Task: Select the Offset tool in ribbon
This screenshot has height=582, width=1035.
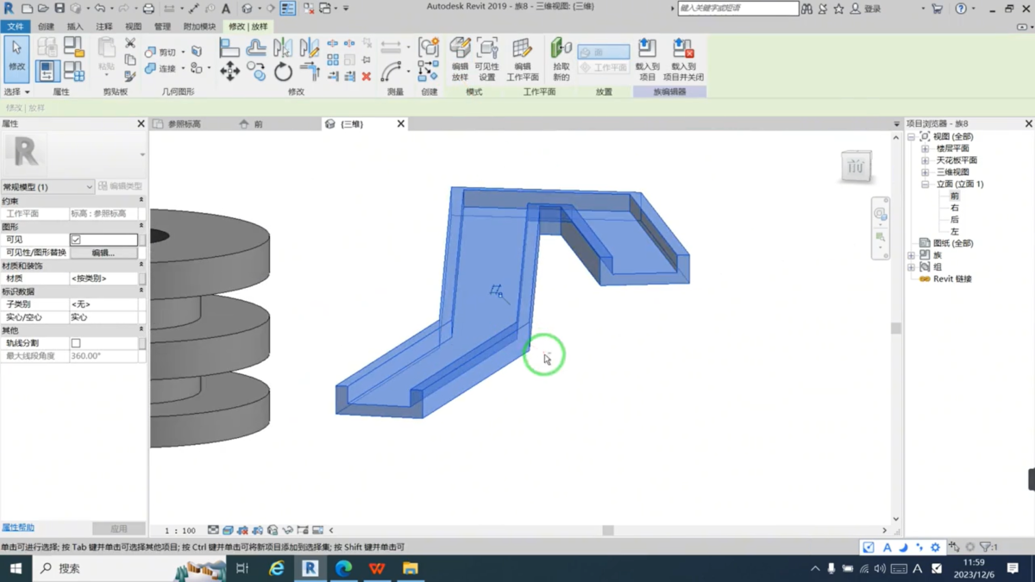Action: point(256,47)
